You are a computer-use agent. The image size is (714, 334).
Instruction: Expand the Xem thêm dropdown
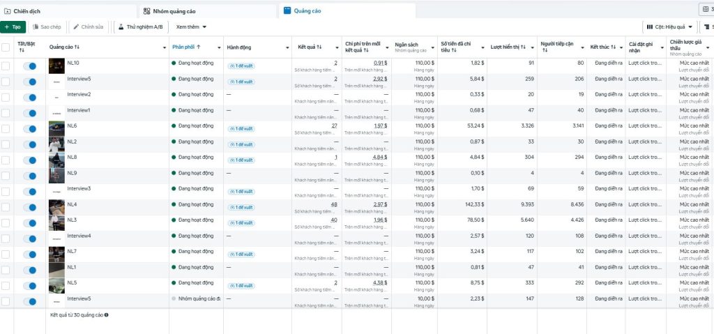pyautogui.click(x=192, y=27)
